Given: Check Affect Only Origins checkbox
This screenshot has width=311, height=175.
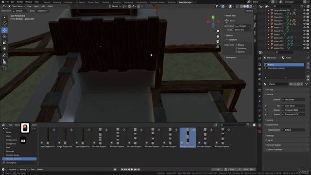Looking at the screenshot, I should pyautogui.click(x=237, y=45).
